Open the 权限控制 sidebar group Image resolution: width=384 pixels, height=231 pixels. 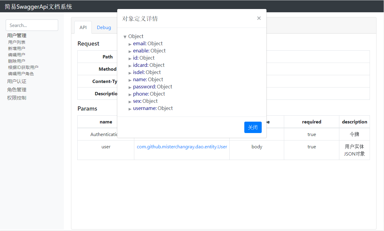[x=17, y=98]
